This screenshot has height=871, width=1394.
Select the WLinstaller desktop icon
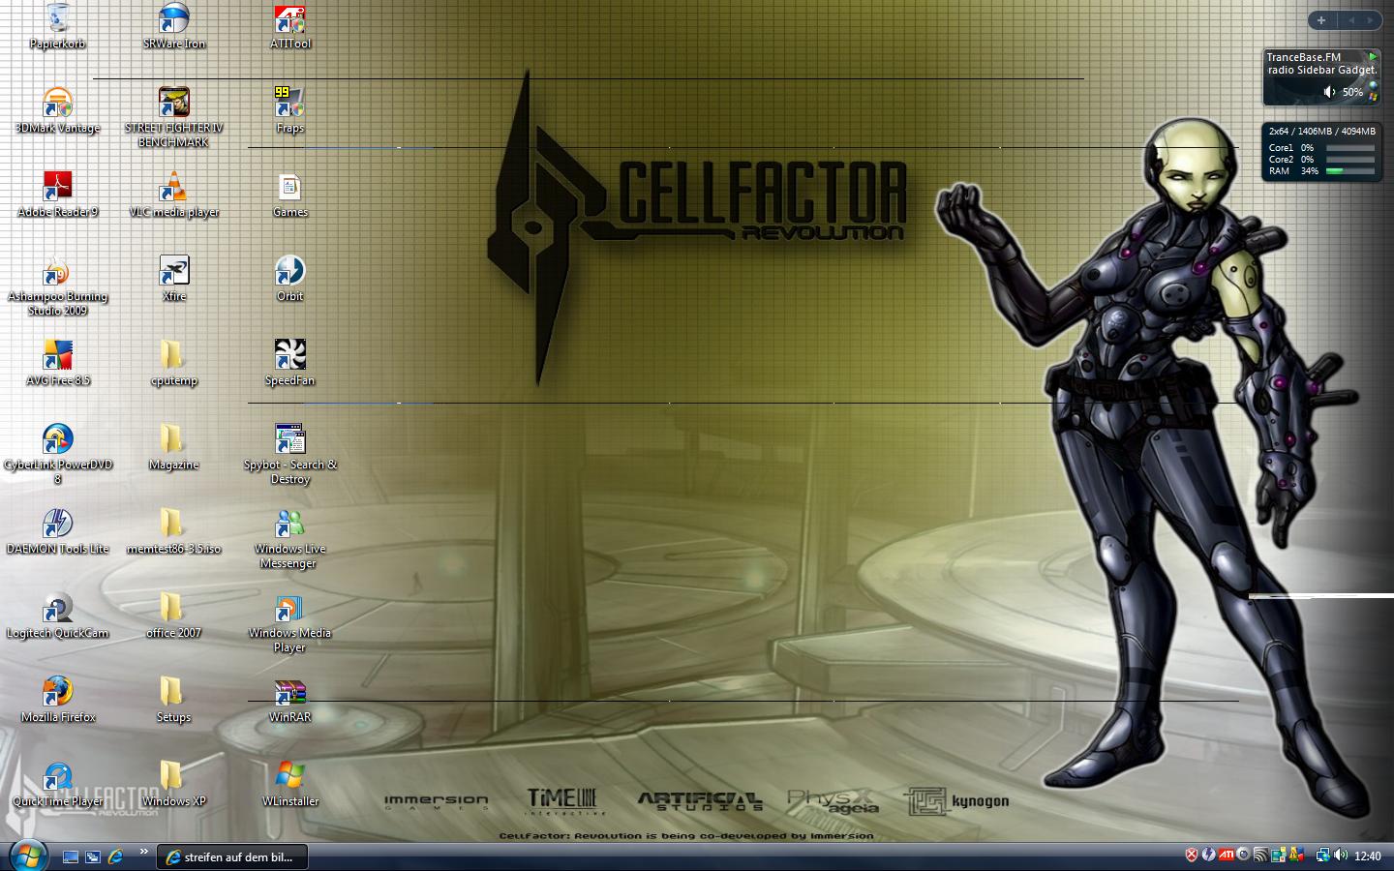click(290, 784)
